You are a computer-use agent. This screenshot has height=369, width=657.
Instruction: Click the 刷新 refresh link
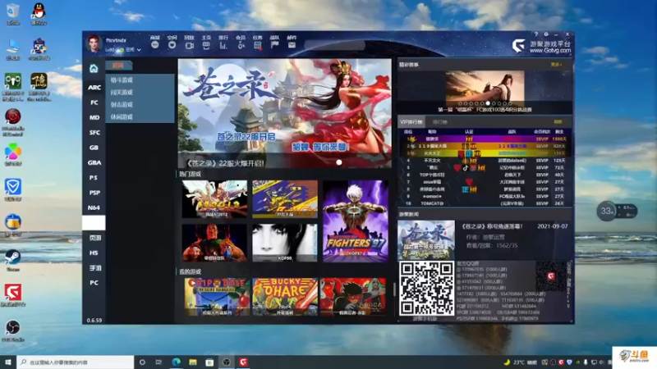558,122
